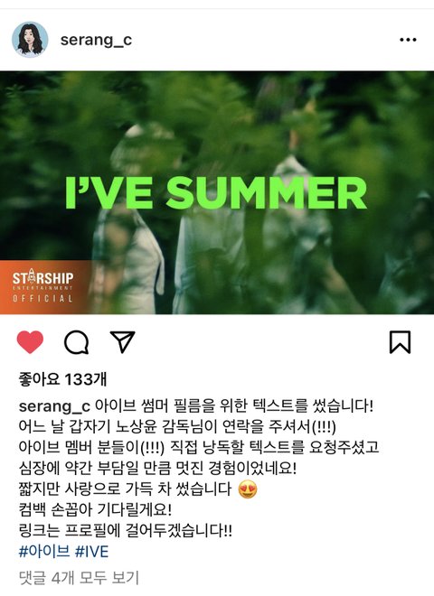Open the #아이브 hashtag
This screenshot has height=596, width=434.
pyautogui.click(x=44, y=551)
